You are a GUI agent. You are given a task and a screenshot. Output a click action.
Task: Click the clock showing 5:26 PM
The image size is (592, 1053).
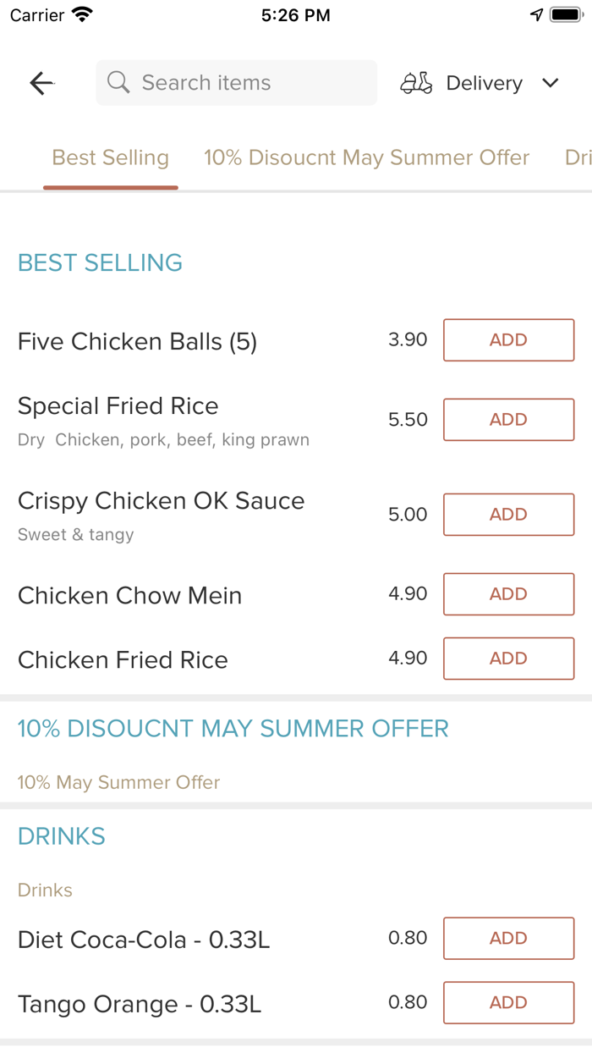click(x=298, y=14)
